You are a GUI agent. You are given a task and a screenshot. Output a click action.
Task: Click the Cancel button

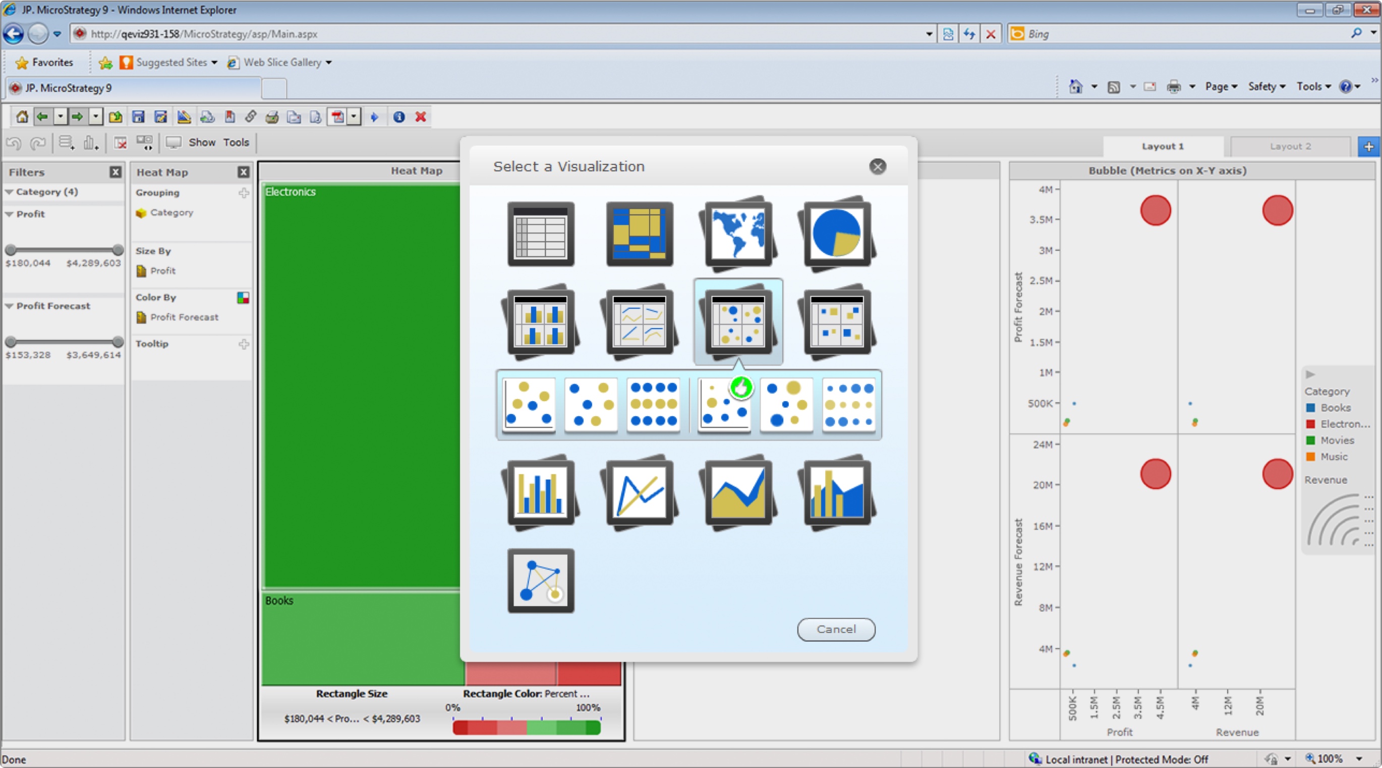tap(836, 629)
